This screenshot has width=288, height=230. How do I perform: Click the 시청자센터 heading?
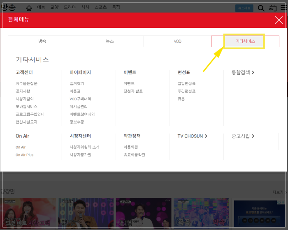(x=80, y=136)
